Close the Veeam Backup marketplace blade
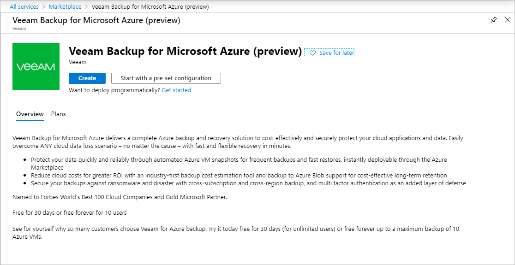 tap(507, 20)
